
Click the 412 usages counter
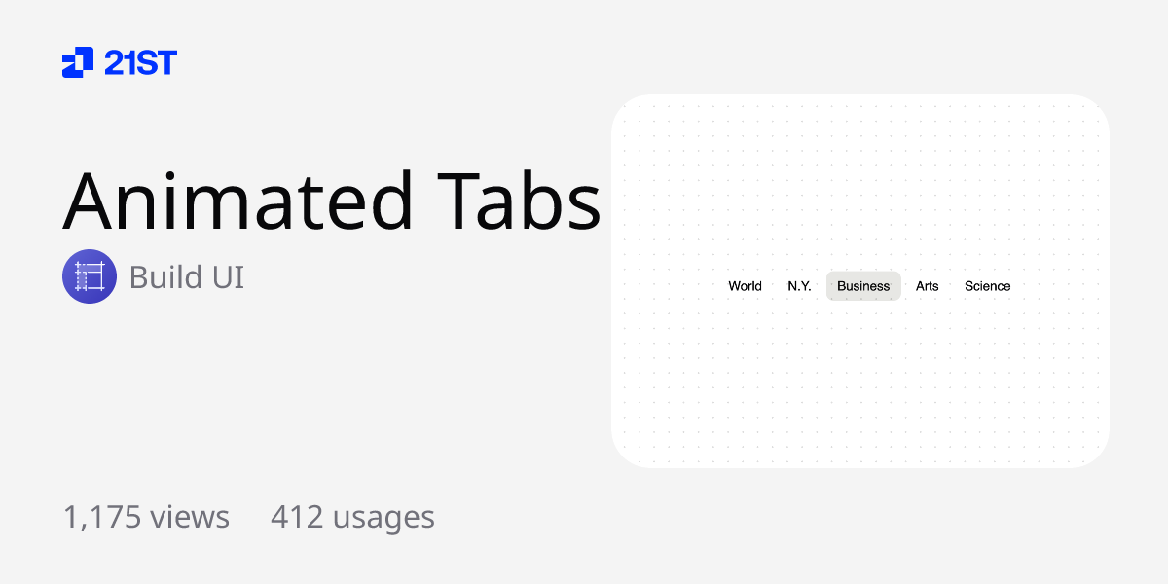[x=352, y=517]
